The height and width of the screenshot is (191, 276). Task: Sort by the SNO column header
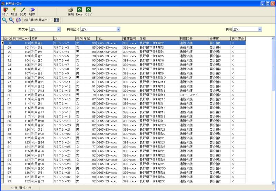(x=8, y=39)
